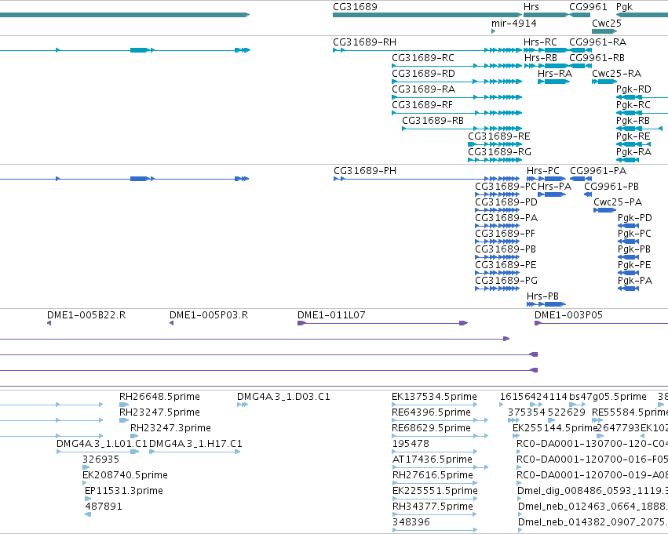The width and height of the screenshot is (668, 534).
Task: Click the Pgk-RD transcript label
Action: pos(633,89)
